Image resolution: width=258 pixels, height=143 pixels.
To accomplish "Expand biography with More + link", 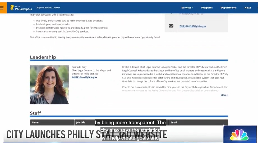I will tap(224, 95).
